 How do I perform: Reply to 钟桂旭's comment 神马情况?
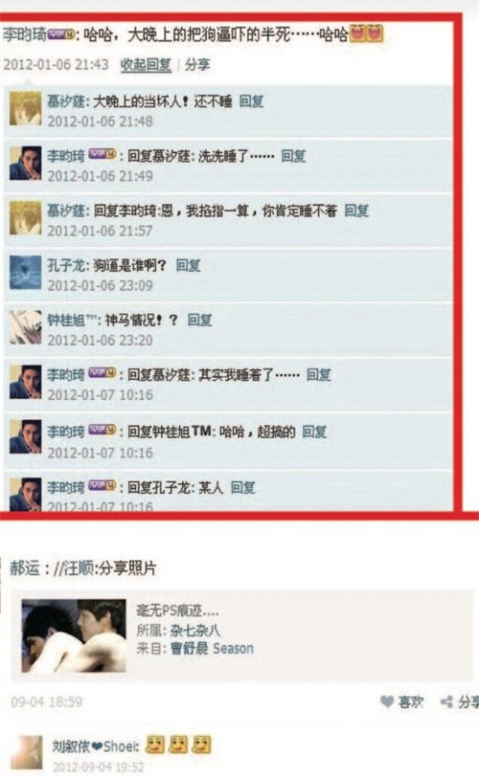(x=200, y=321)
